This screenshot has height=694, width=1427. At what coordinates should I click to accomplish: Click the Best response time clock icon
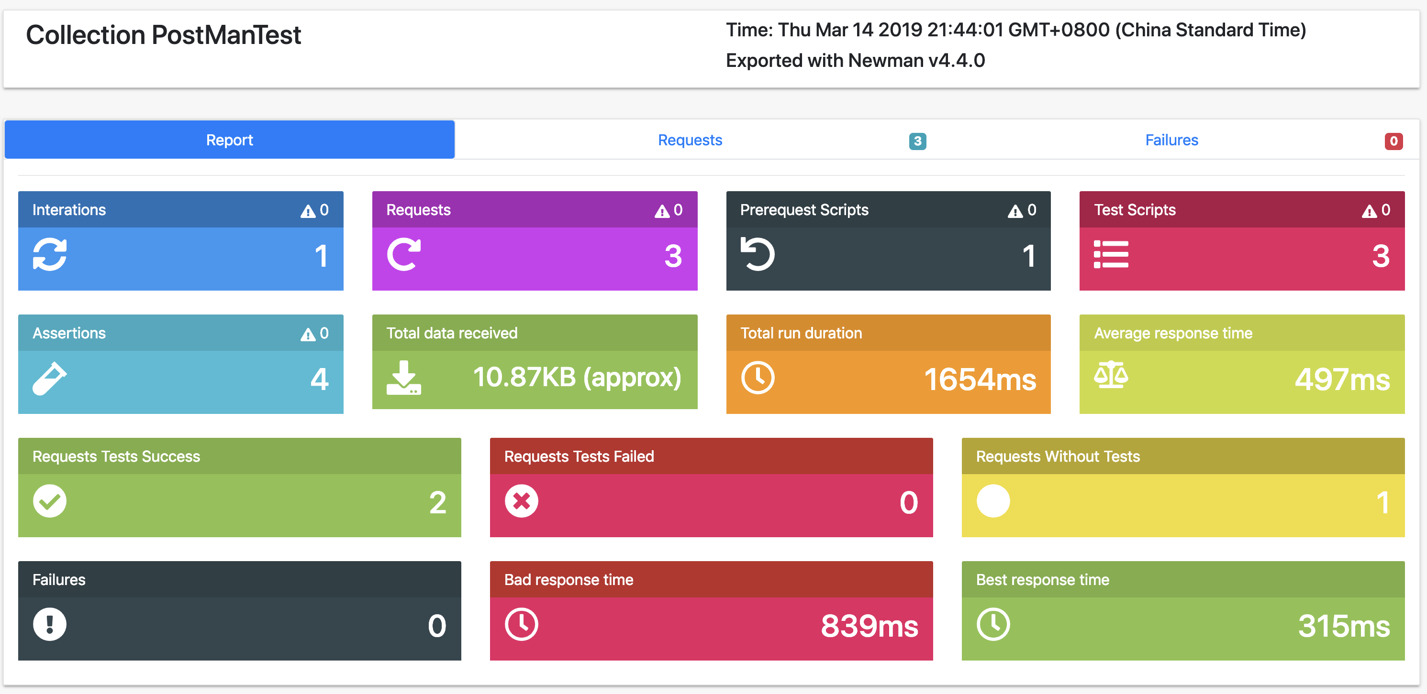993,625
